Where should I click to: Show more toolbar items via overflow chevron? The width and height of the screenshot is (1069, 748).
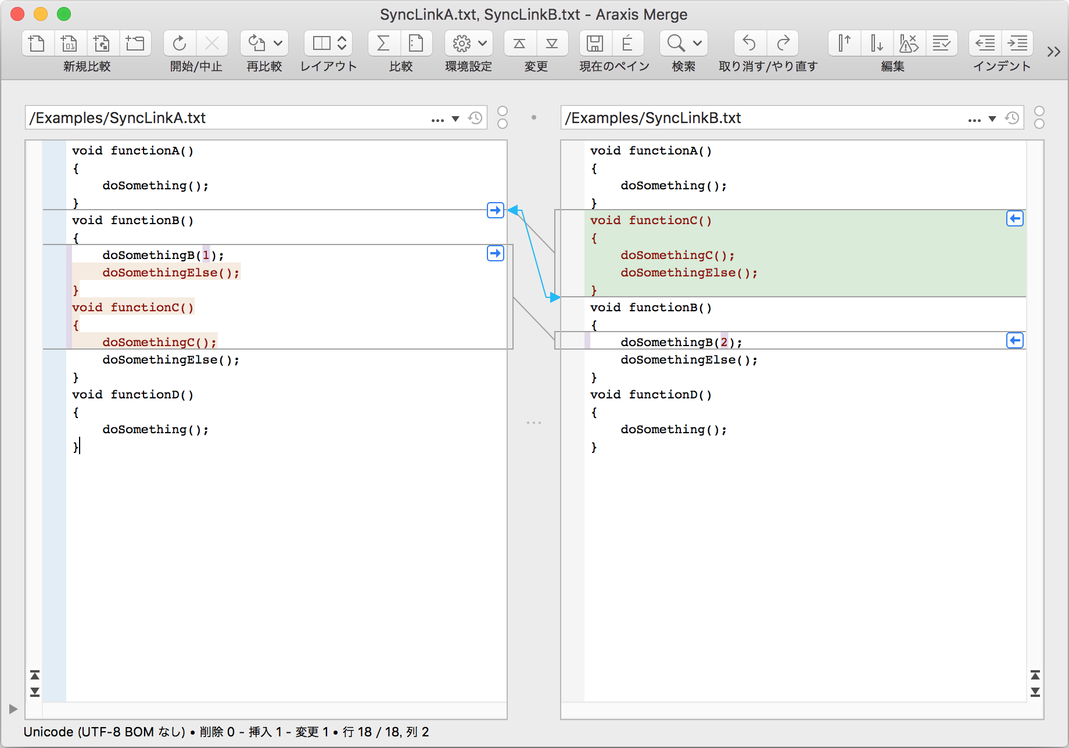coord(1053,52)
